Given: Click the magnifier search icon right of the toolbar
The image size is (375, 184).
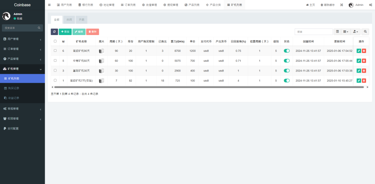Looking at the screenshot, I should (x=365, y=32).
